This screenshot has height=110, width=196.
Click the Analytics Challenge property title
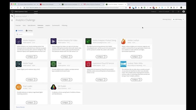tap(25, 20)
